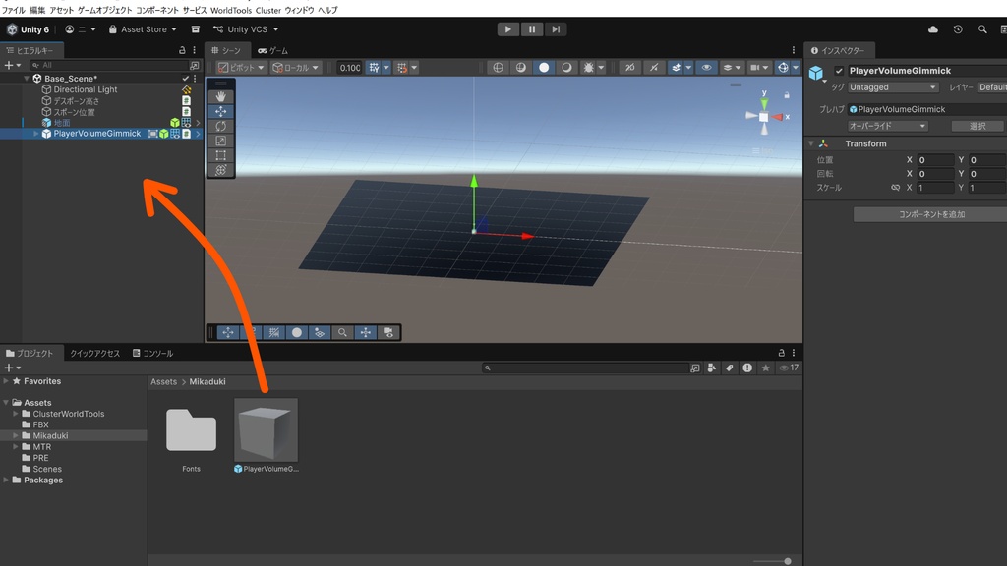Switch to the Quick Access tab
1007x566 pixels.
tap(95, 354)
